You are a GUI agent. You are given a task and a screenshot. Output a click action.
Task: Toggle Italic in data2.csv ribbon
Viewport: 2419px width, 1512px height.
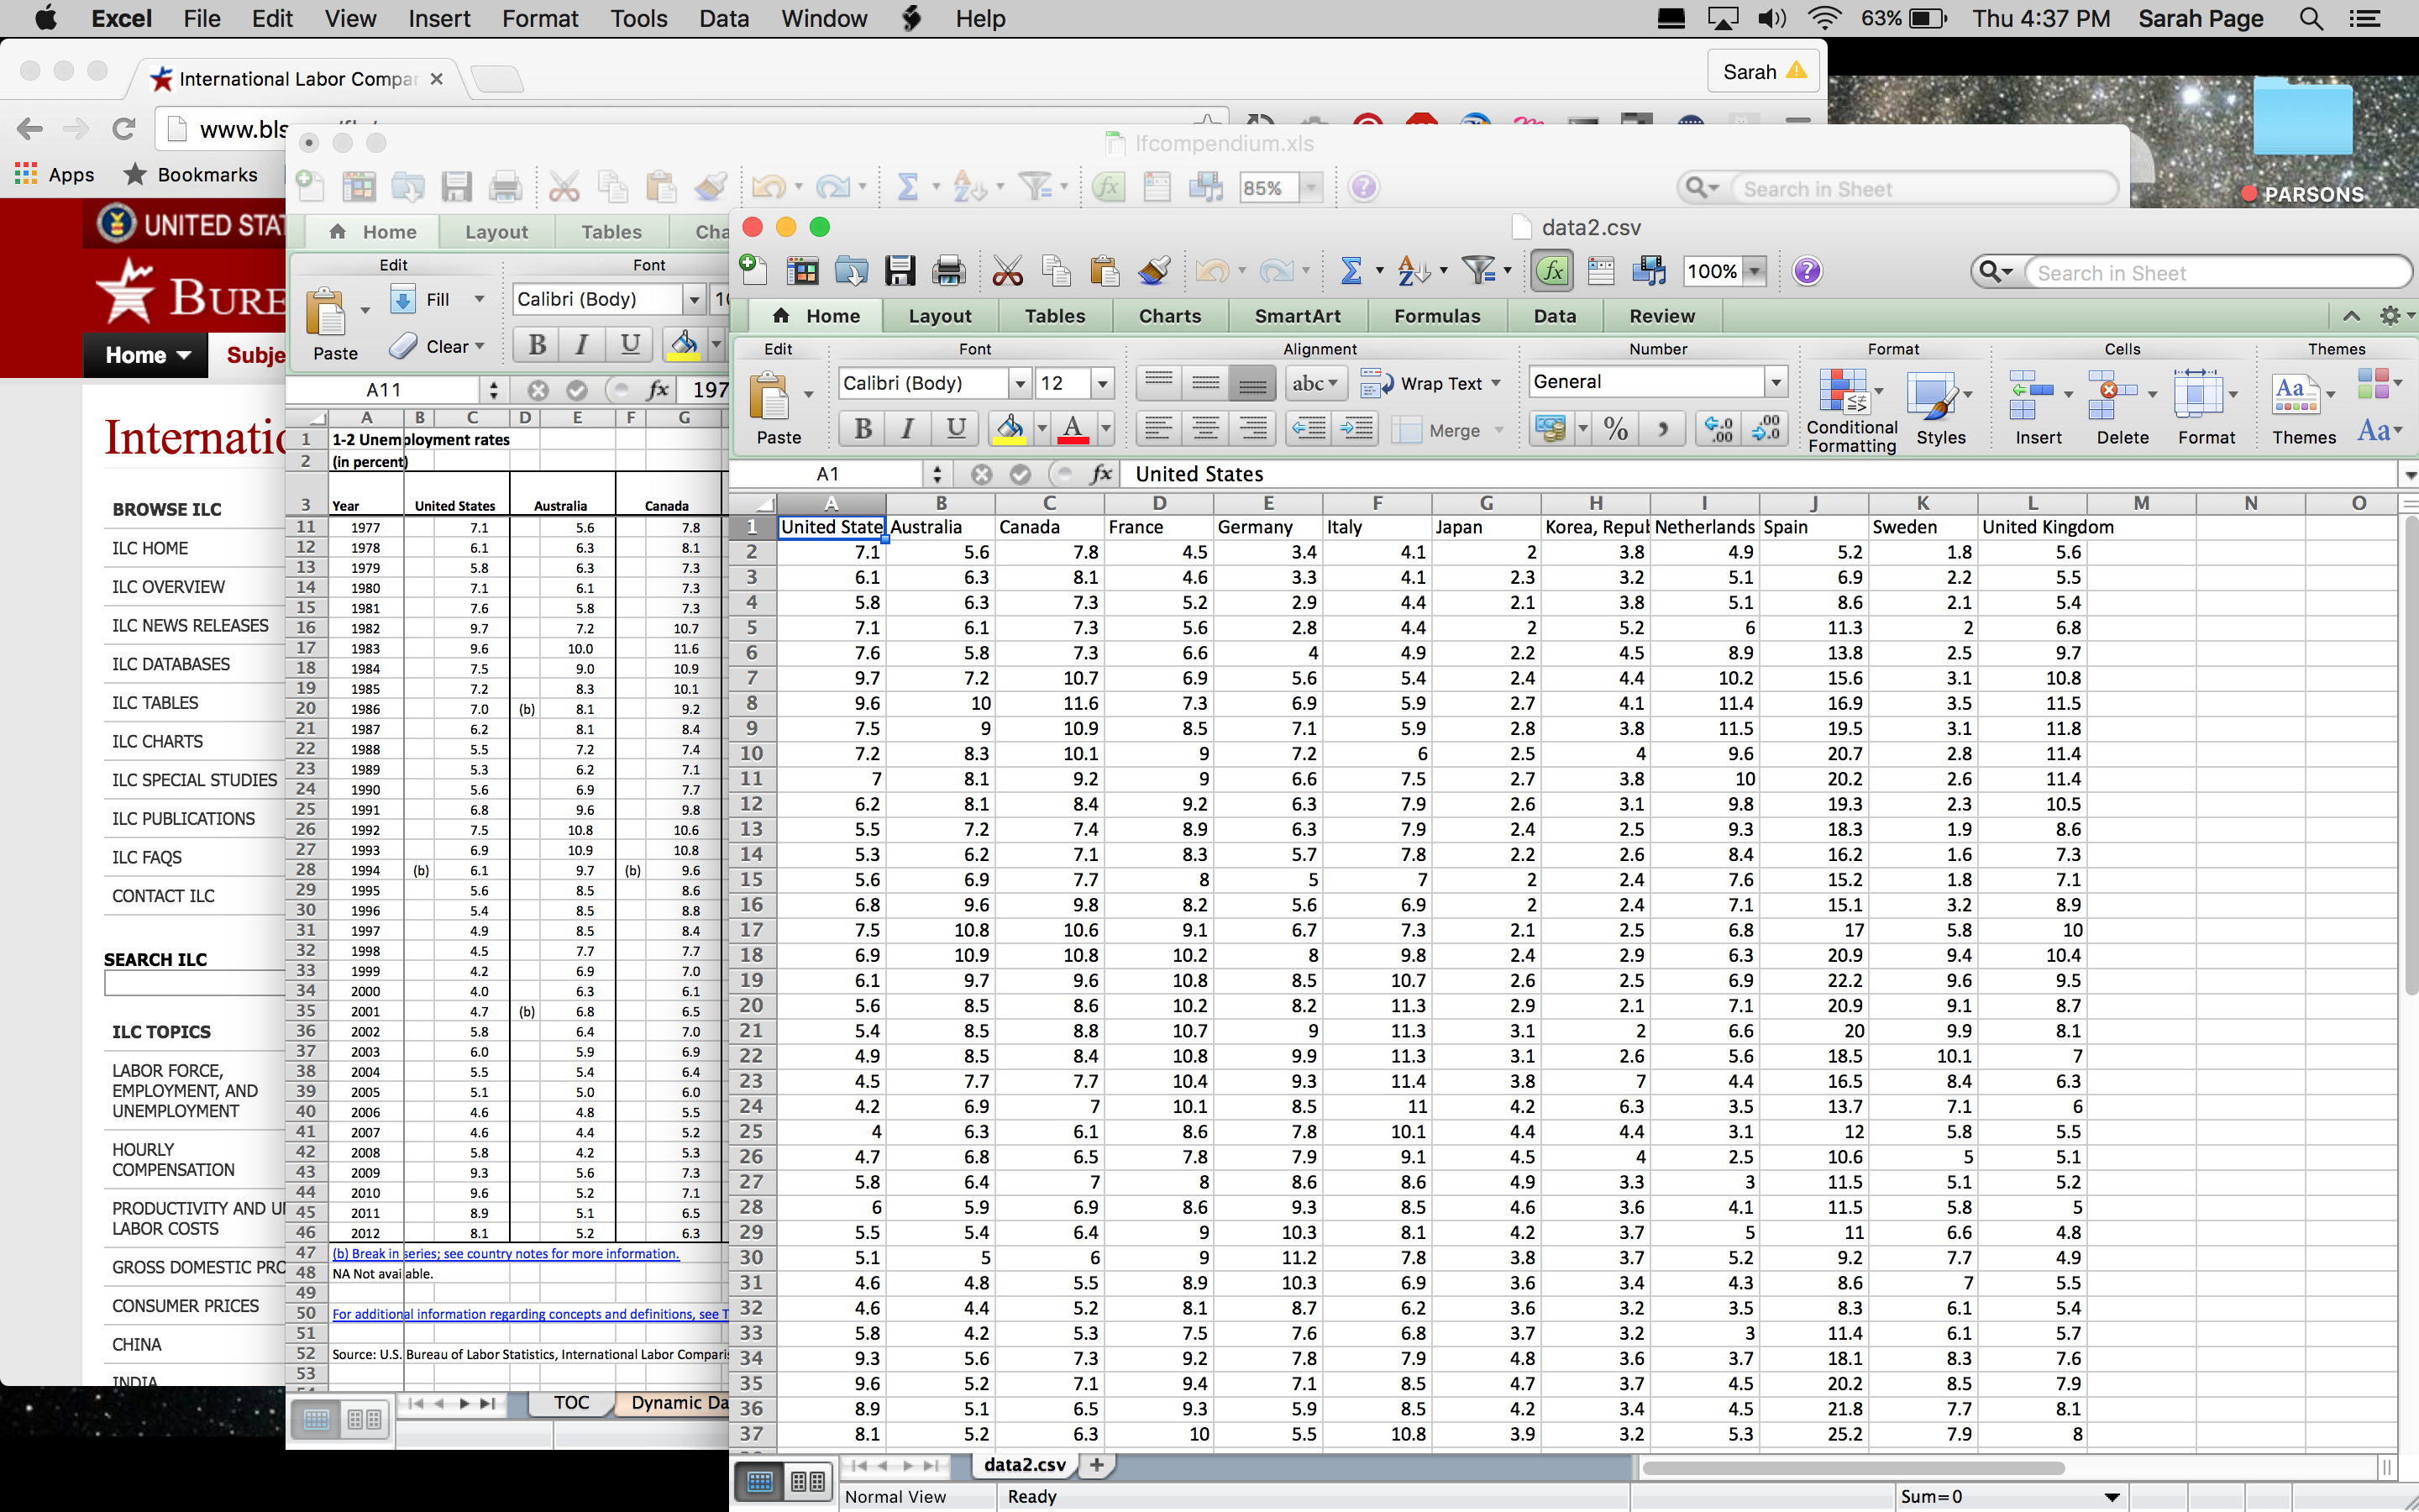(908, 430)
